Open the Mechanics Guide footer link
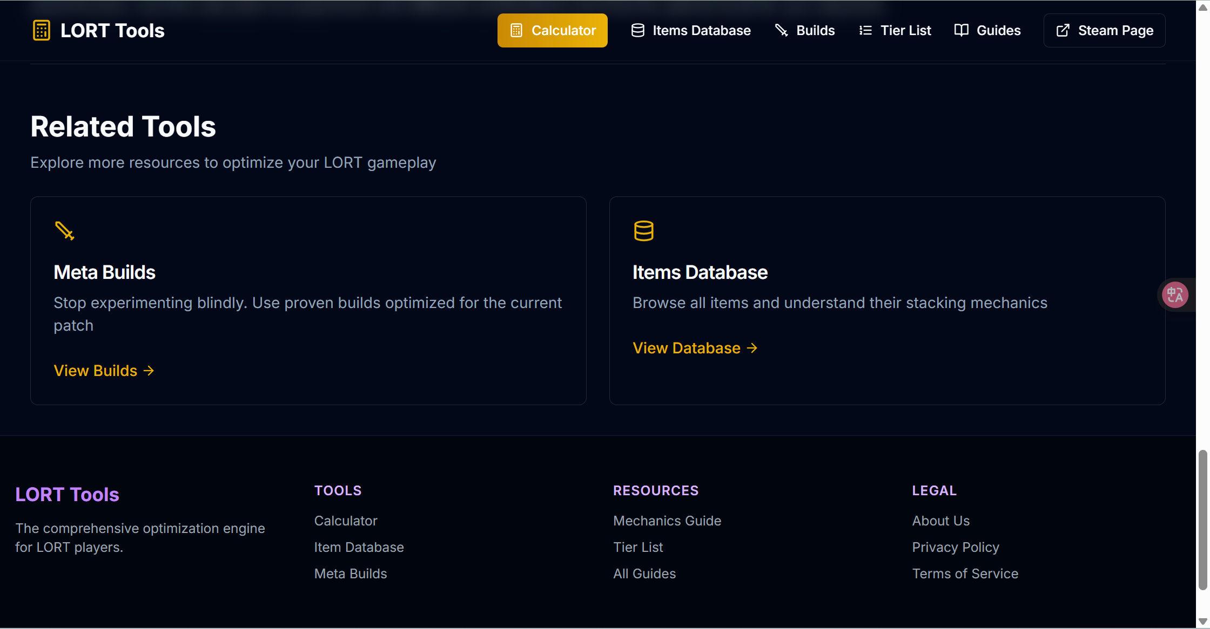 pyautogui.click(x=667, y=521)
